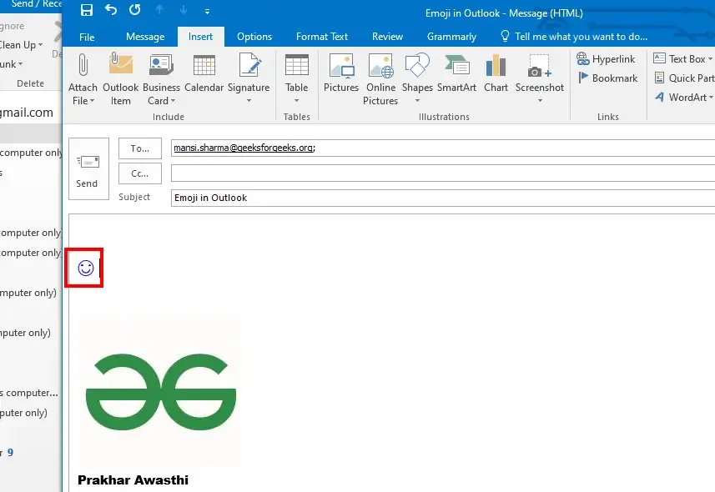This screenshot has width=715, height=492.
Task: Open the Grammarly tab
Action: pyautogui.click(x=451, y=37)
